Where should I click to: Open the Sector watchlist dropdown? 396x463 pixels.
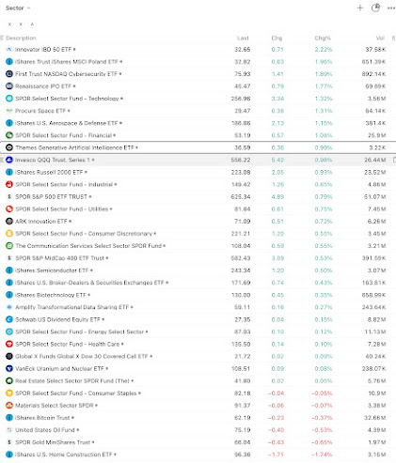pos(18,8)
